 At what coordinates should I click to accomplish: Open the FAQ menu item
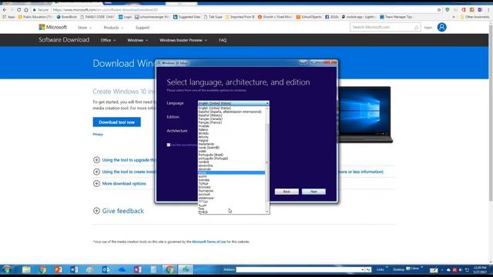pyautogui.click(x=223, y=40)
